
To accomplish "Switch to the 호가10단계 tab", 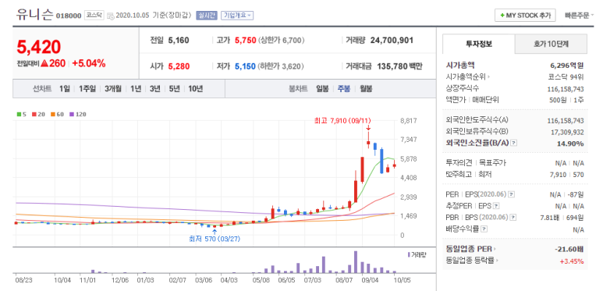I will 551,44.
